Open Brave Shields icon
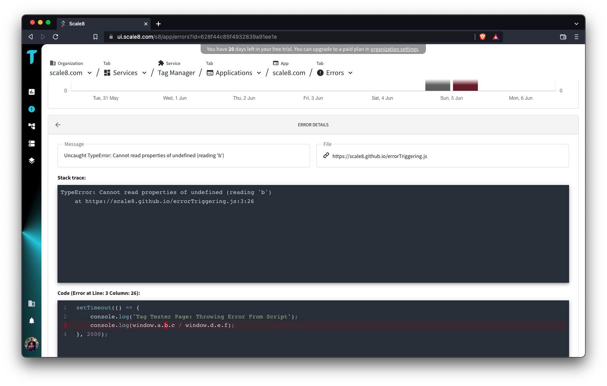This screenshot has height=386, width=607. pyautogui.click(x=483, y=37)
